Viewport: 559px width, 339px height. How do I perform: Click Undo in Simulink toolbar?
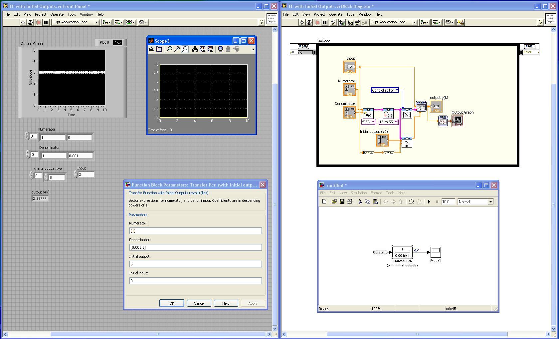411,201
